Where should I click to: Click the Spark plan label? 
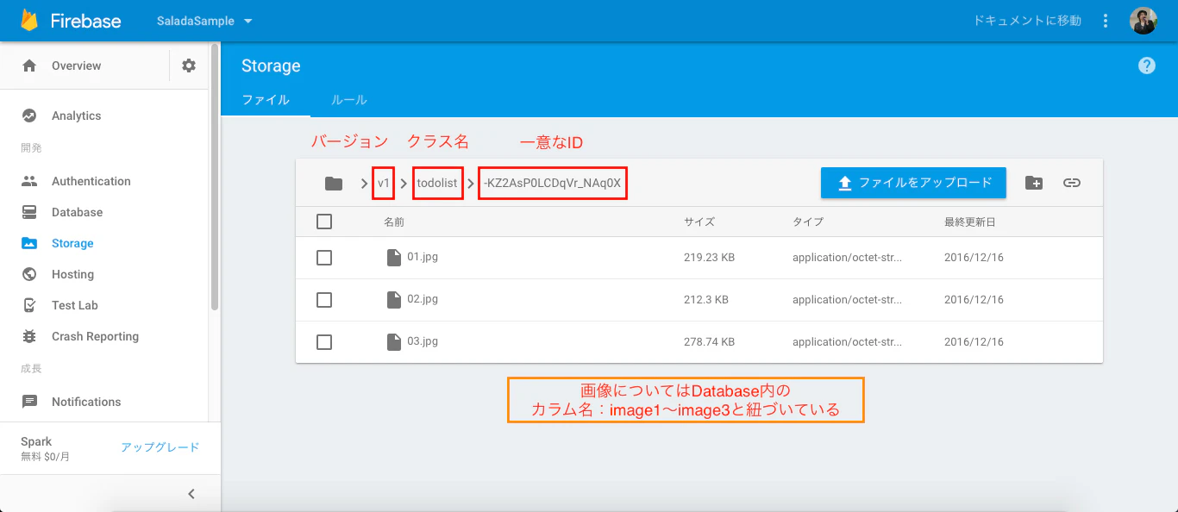point(36,441)
